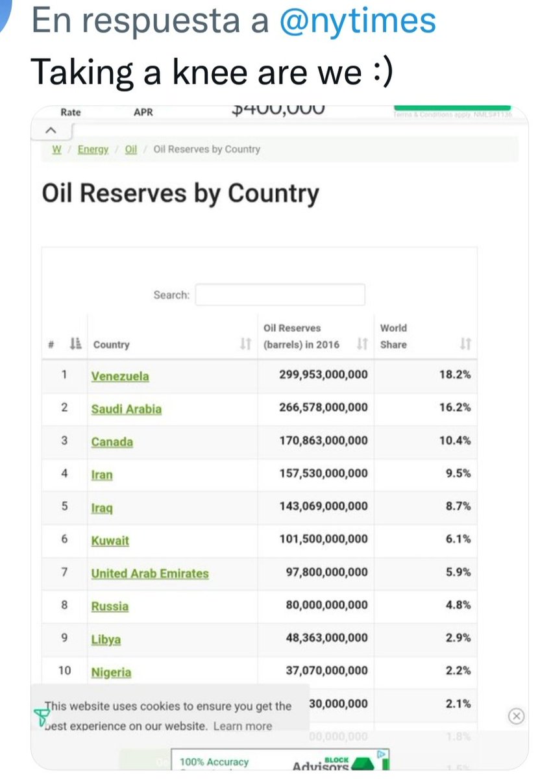Click Learn more in cookie notice
Image resolution: width=551 pixels, height=779 pixels.
point(243,726)
